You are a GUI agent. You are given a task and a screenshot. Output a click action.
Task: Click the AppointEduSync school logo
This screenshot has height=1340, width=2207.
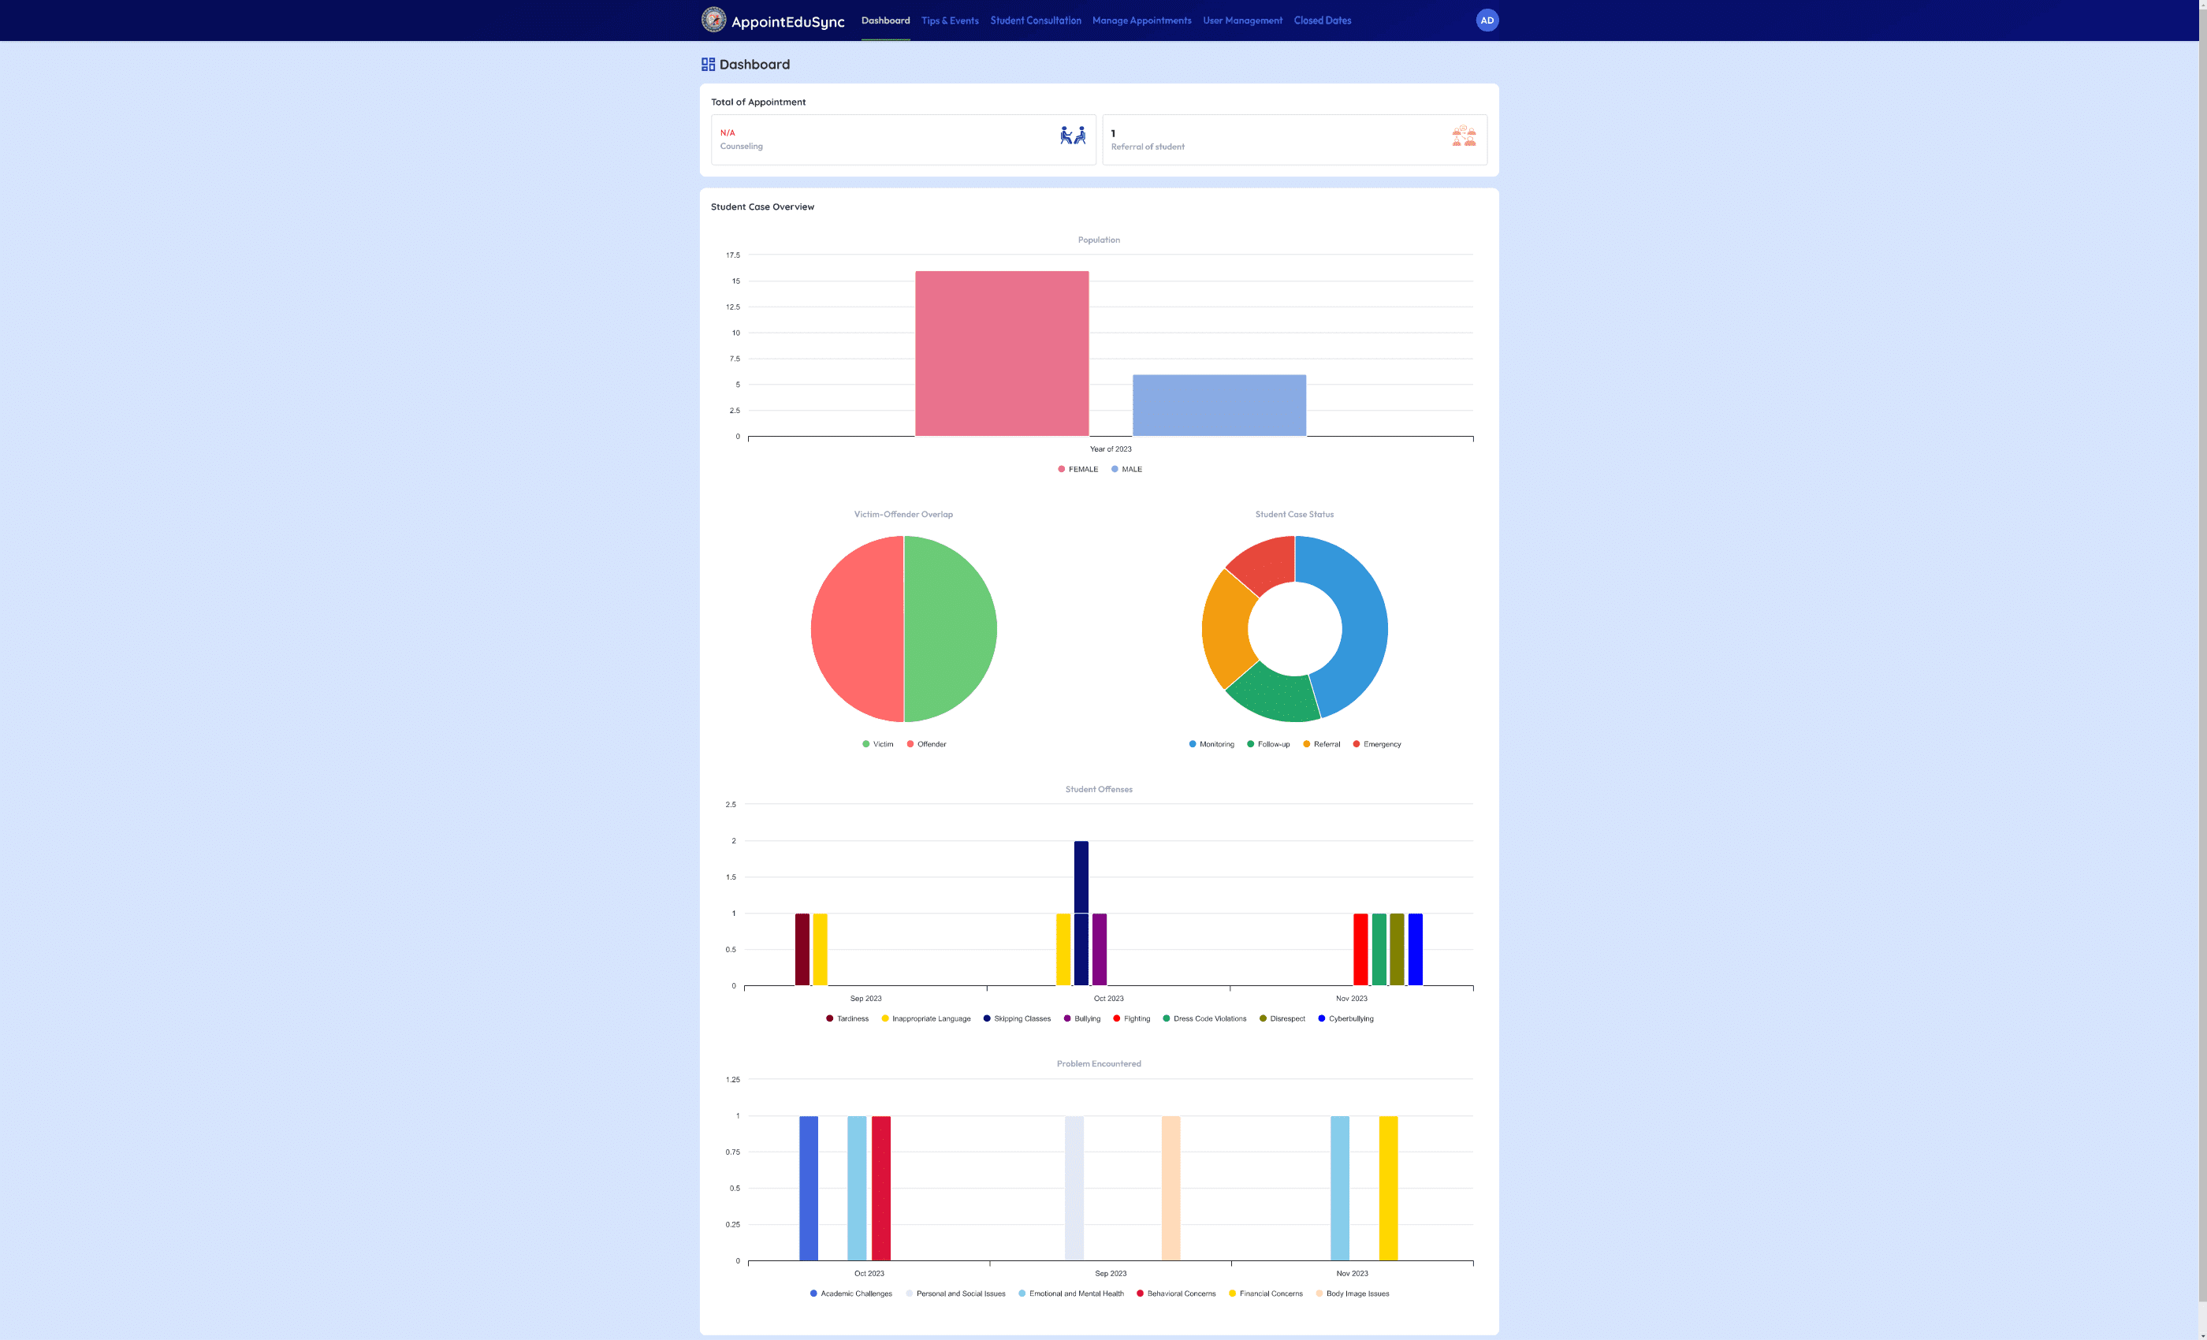[713, 20]
